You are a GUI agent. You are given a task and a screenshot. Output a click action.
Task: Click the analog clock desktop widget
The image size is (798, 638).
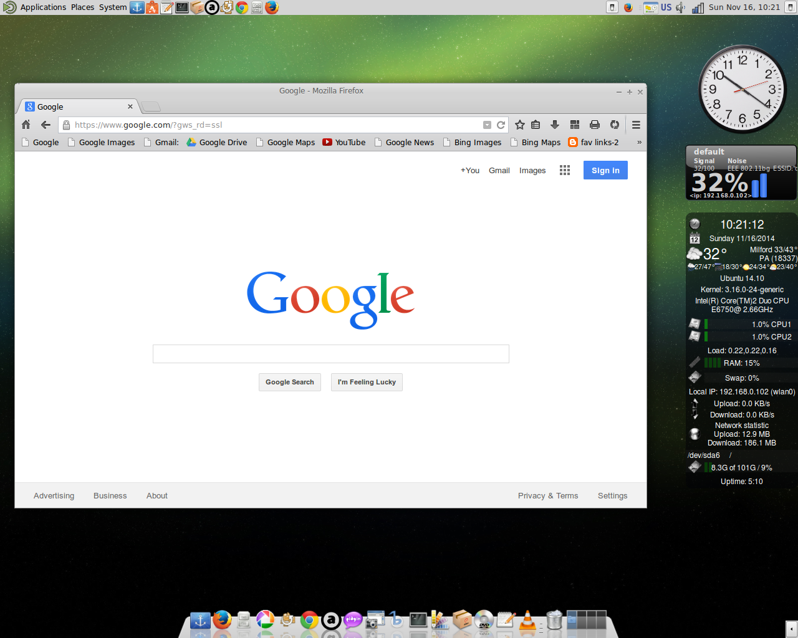click(743, 89)
